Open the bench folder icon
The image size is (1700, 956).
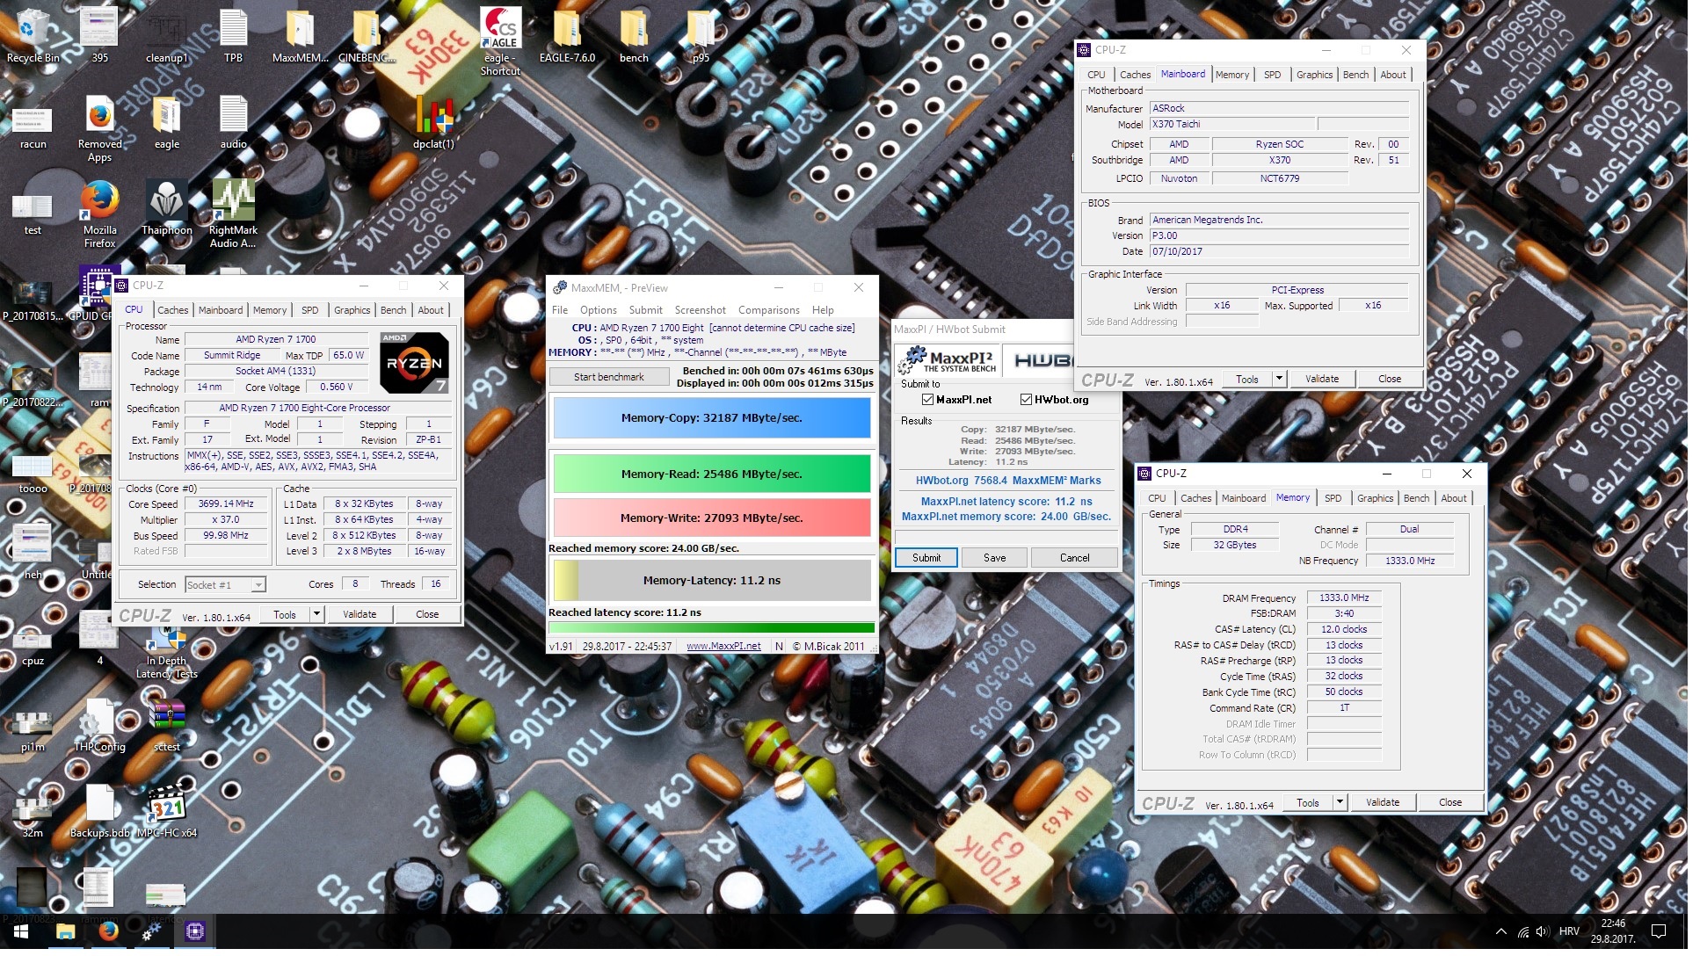[x=634, y=35]
